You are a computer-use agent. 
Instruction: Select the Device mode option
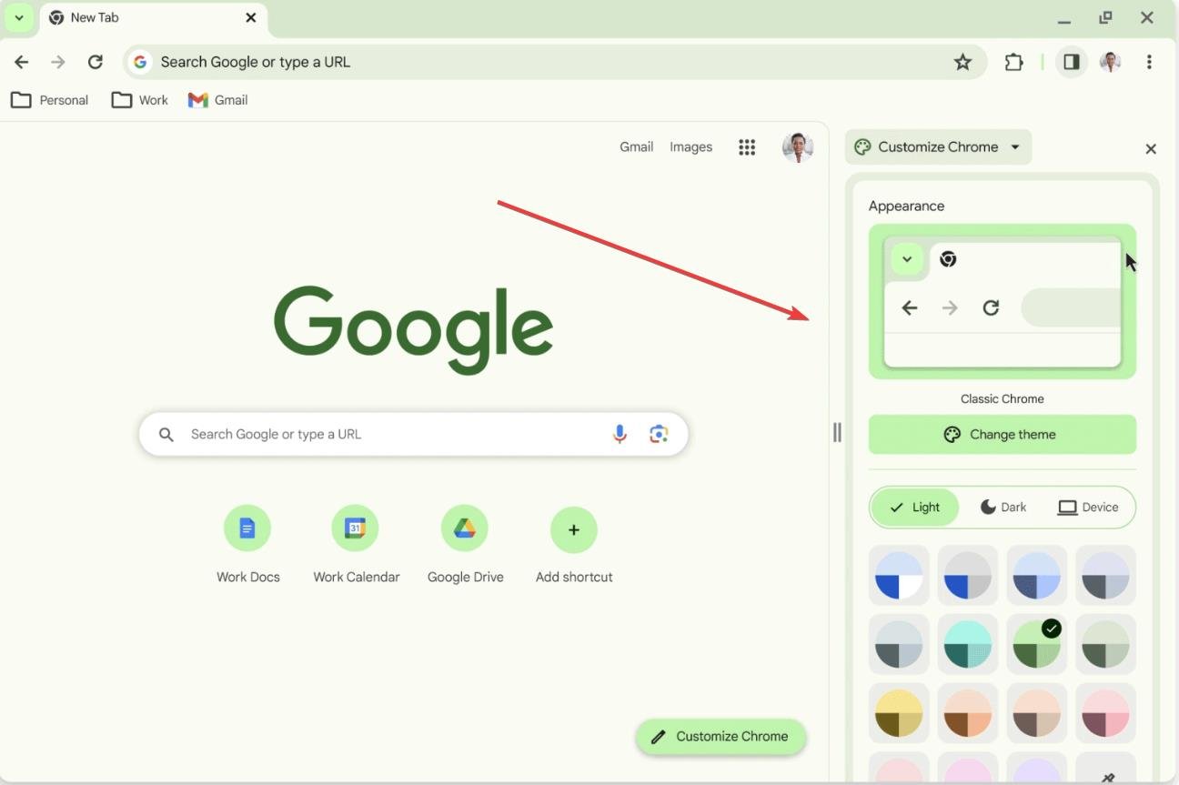1088,508
